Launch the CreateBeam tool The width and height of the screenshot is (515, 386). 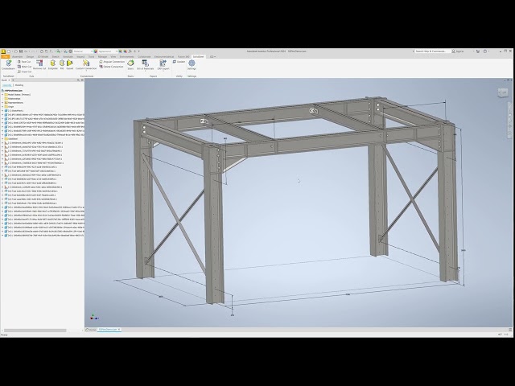click(8, 64)
